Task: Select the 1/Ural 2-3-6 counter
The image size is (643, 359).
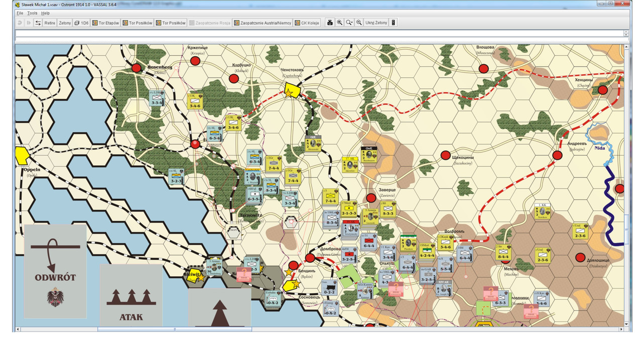Action: 580,231
